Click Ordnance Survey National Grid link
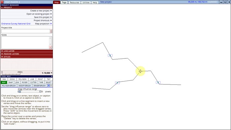This screenshot has height=130, width=231. [16, 23]
